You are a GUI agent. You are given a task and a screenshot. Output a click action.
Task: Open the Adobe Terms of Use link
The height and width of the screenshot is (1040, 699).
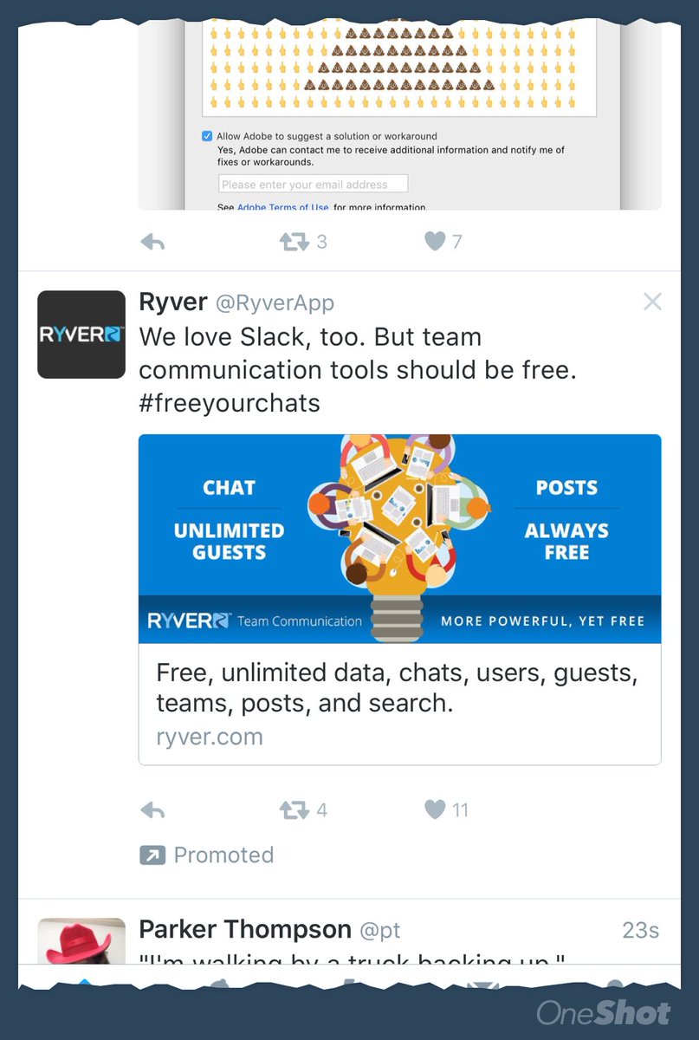[283, 207]
